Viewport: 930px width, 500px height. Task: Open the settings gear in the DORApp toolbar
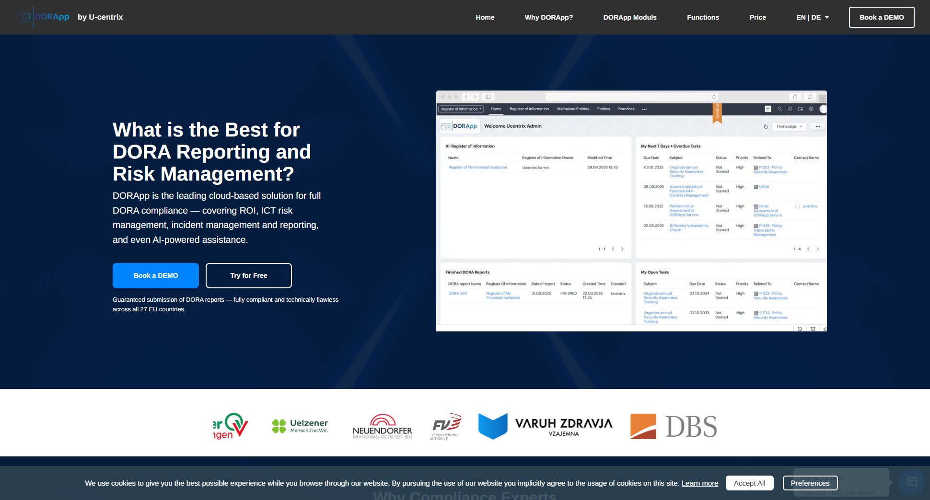point(812,110)
